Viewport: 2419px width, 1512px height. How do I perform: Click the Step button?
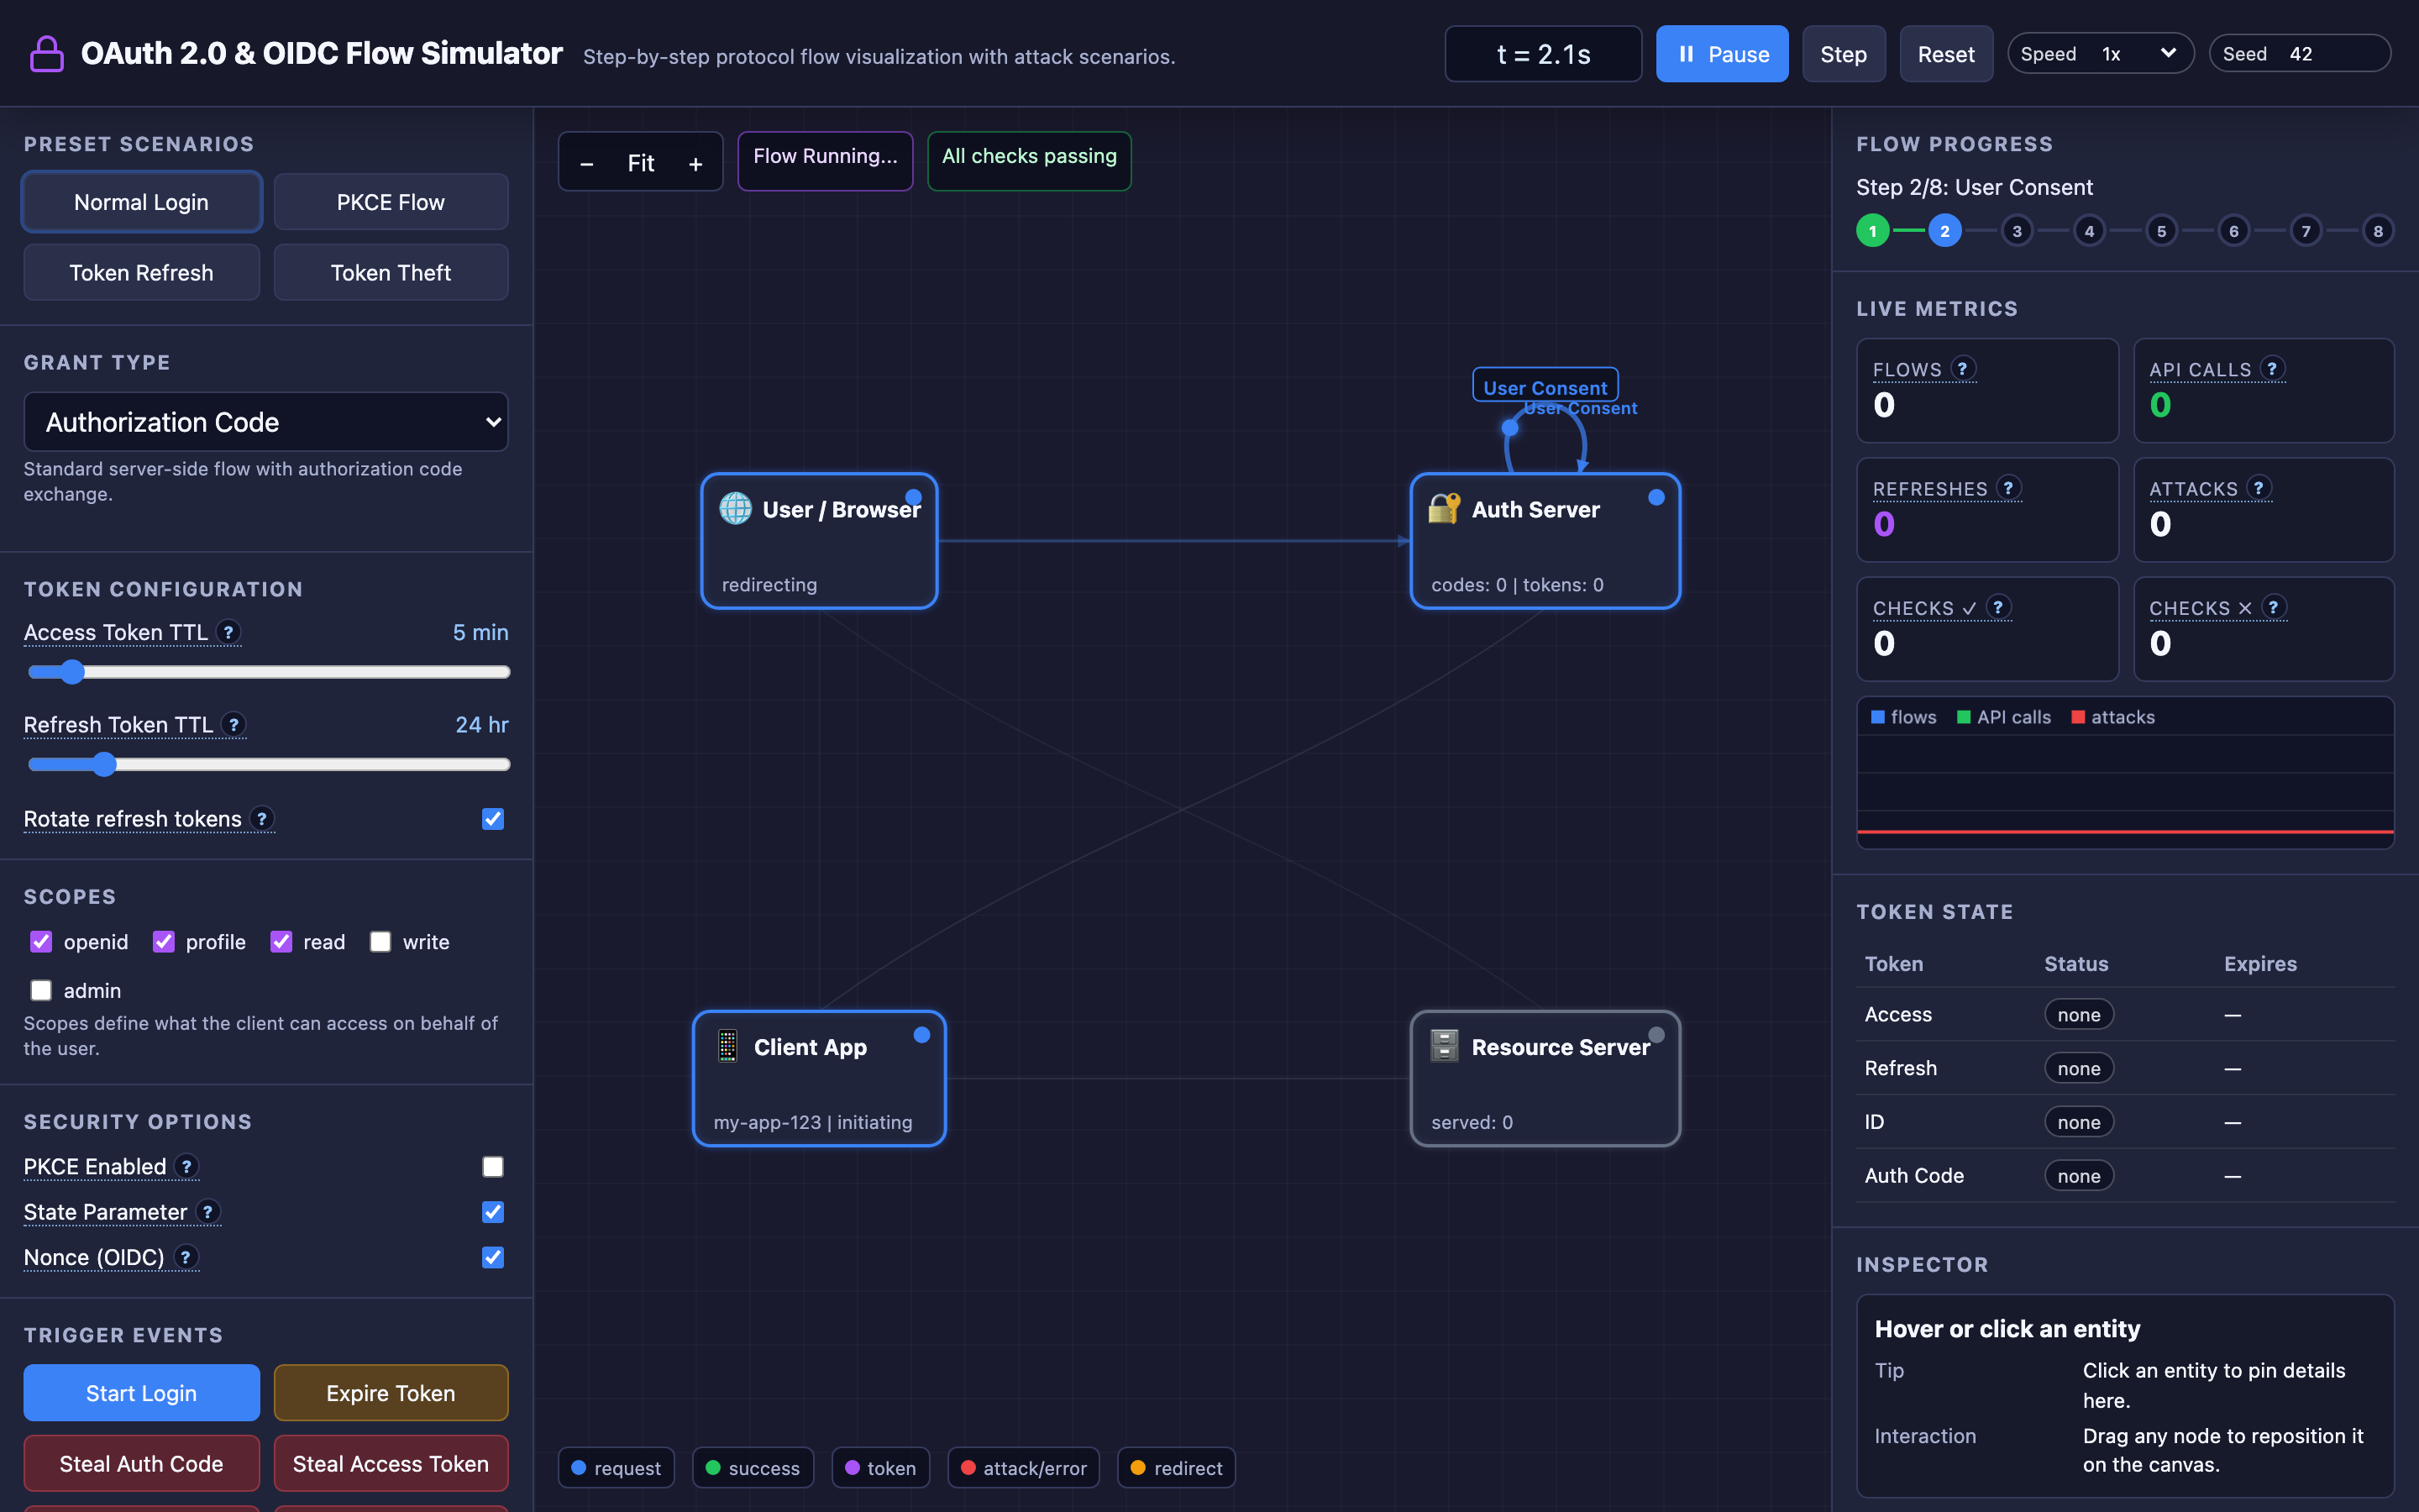pos(1844,53)
